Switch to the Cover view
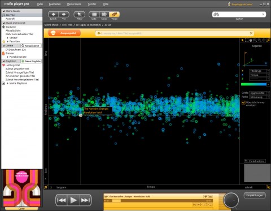This screenshot has height=211, width=271. tap(104, 14)
